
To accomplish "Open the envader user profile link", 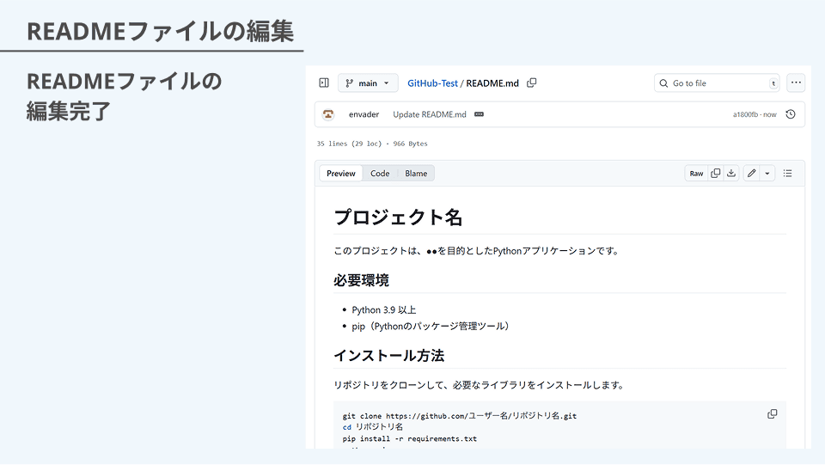I will click(364, 114).
